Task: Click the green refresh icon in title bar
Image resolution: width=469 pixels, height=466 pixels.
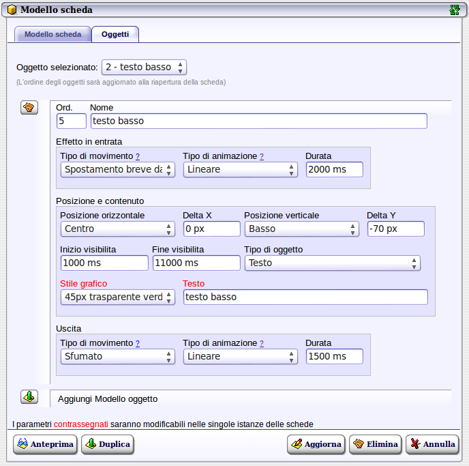Action: [455, 10]
